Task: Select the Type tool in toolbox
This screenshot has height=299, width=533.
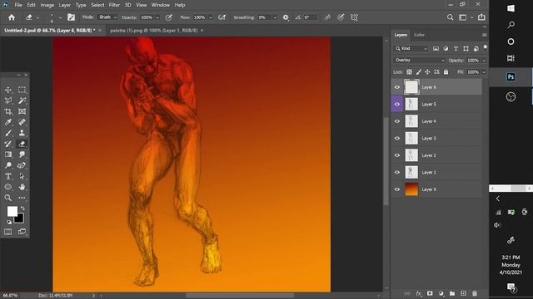Action: [x=8, y=176]
